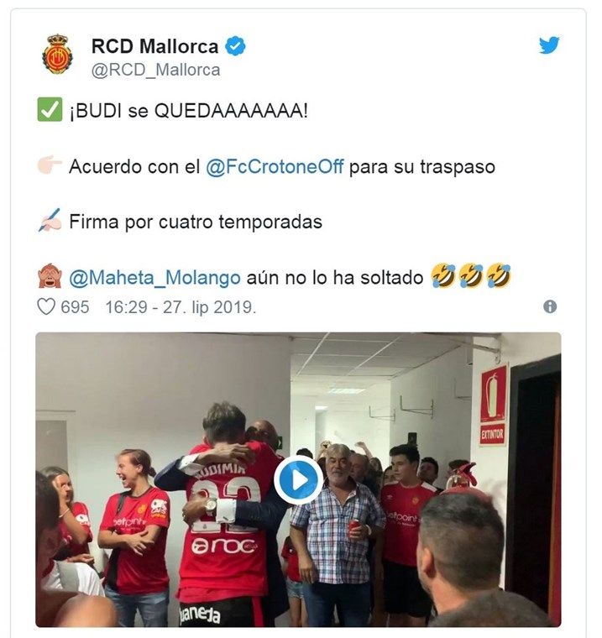Open RCD Mallorca account name

[154, 46]
